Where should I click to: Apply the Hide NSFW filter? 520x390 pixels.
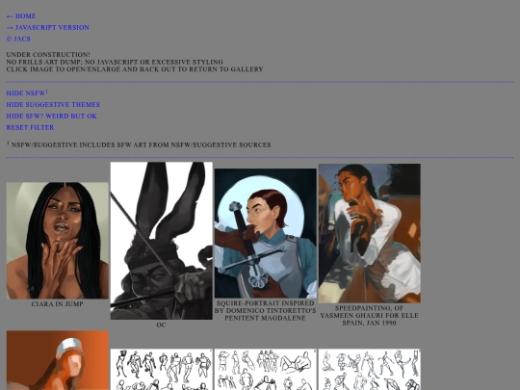coord(27,92)
